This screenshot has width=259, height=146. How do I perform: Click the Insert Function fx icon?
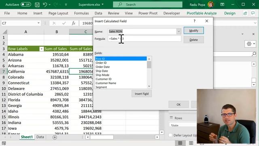[74, 23]
